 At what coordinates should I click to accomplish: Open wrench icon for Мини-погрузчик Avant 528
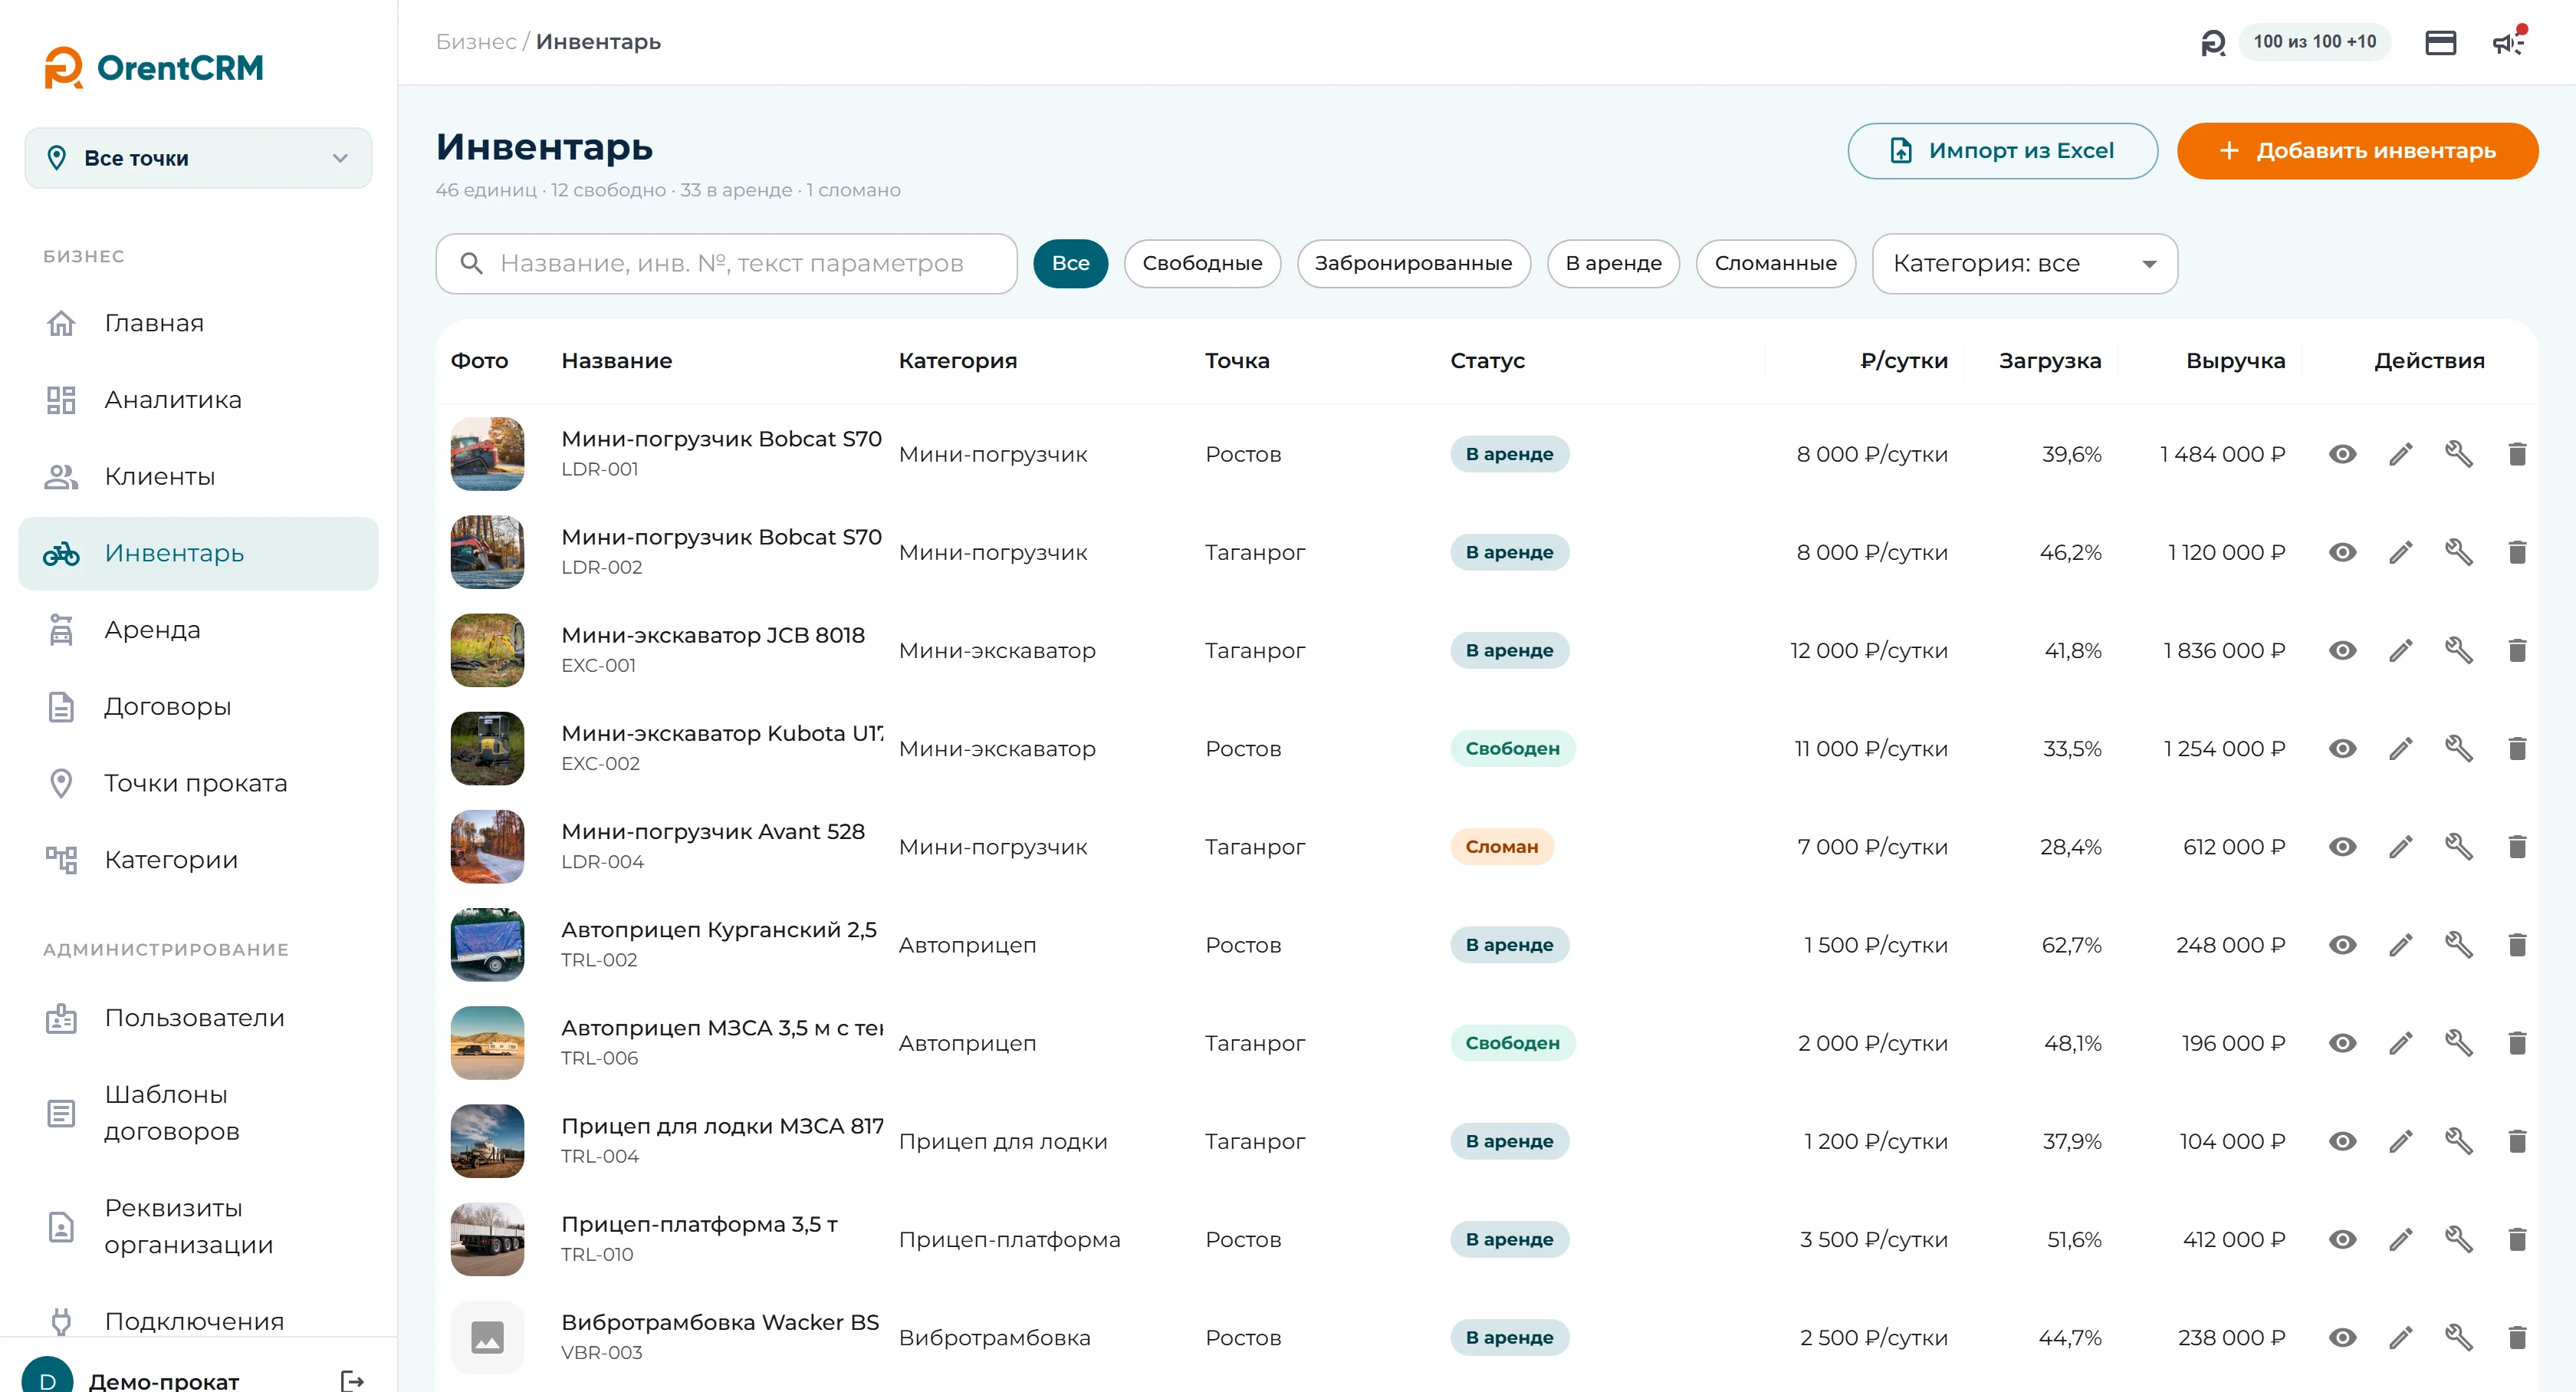(2458, 846)
